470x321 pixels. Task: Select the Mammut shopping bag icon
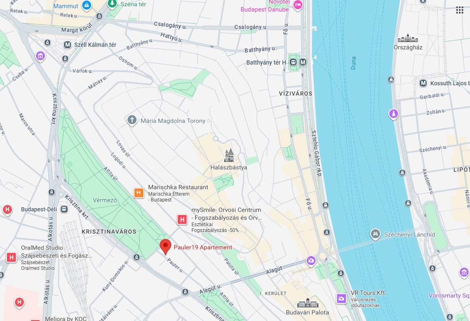click(x=87, y=5)
